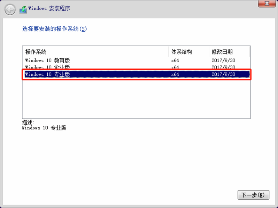The height and width of the screenshot is (208, 278).
Task: Click 2017/9/30 date in the 教育版 row
Action: tap(223, 60)
